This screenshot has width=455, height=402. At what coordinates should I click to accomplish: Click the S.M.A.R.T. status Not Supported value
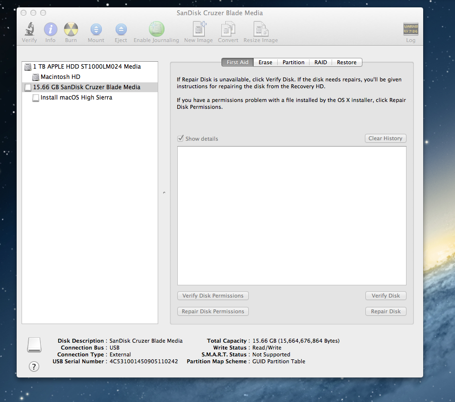271,354
